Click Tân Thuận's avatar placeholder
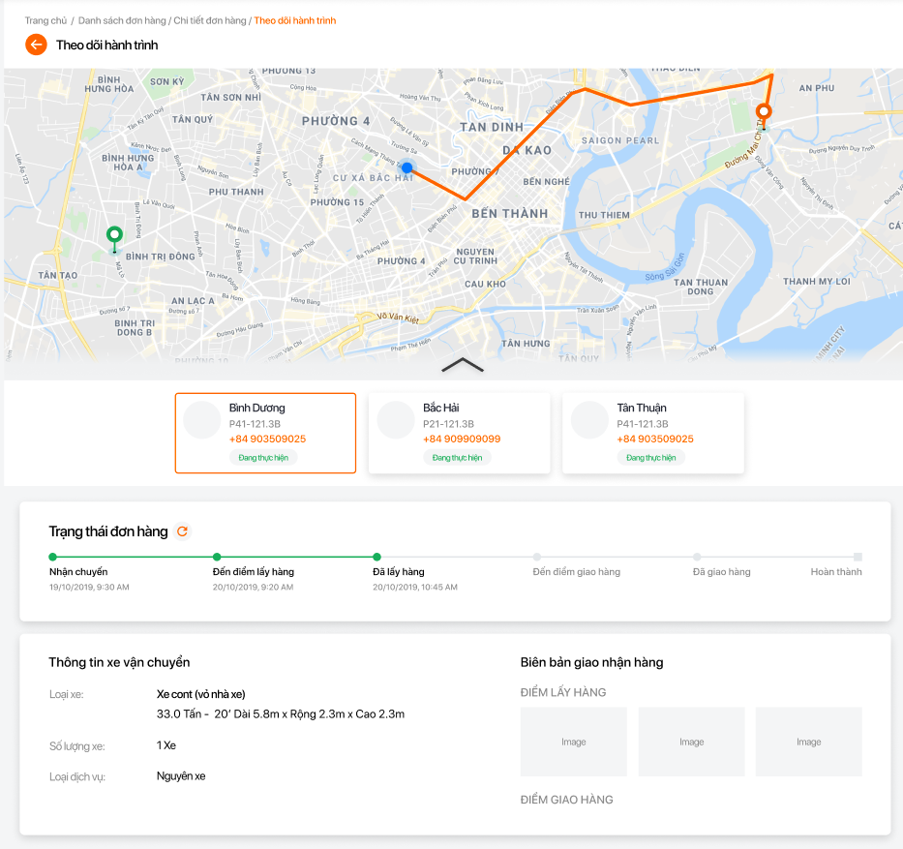Image resolution: width=903 pixels, height=849 pixels. click(589, 420)
